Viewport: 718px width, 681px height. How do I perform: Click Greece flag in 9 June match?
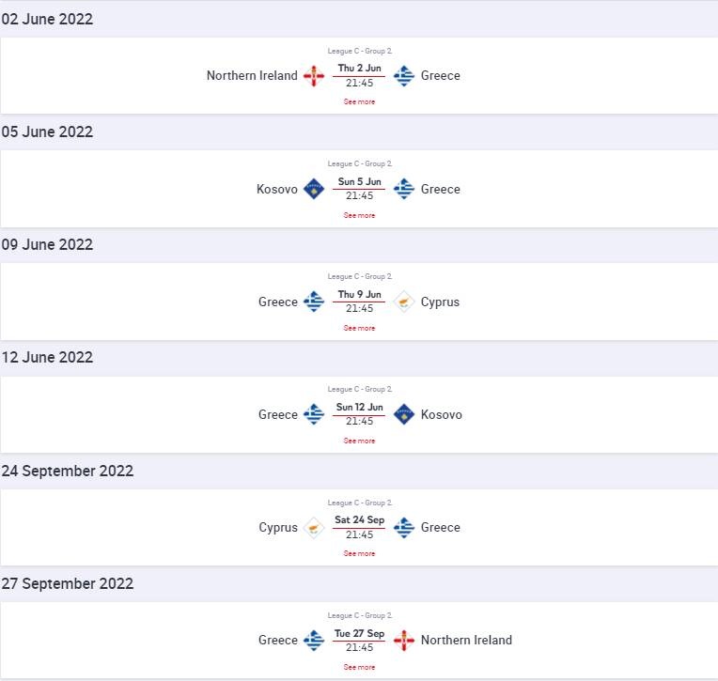click(x=314, y=302)
